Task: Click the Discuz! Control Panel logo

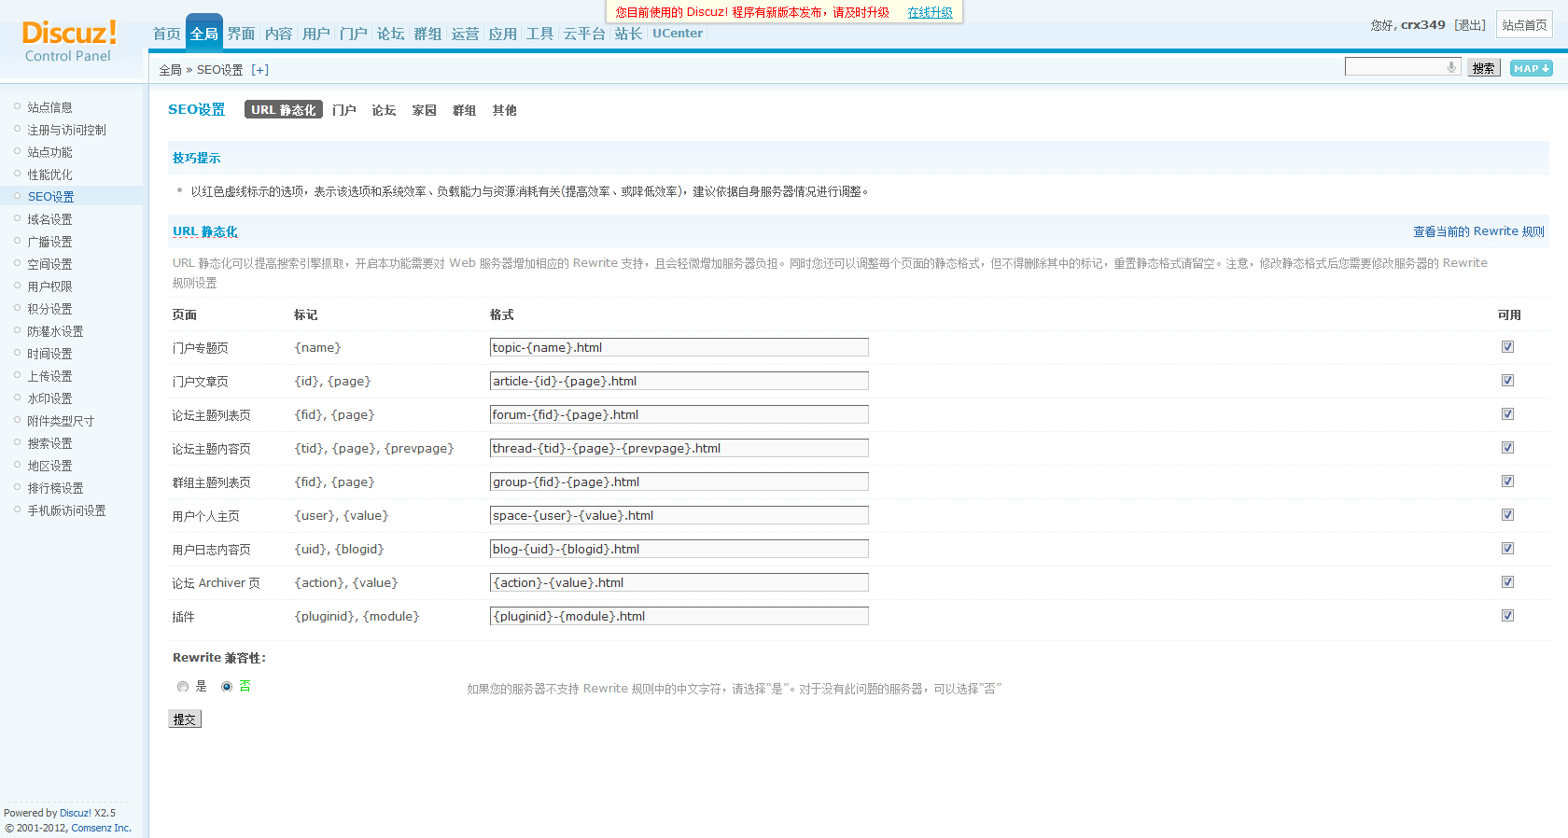Action: [x=69, y=41]
